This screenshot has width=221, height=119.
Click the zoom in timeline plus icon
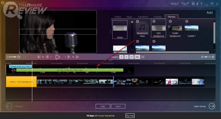213,57
